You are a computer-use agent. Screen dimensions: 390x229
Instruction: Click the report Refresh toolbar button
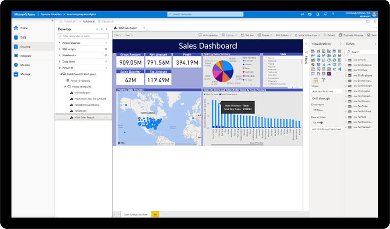[329, 35]
